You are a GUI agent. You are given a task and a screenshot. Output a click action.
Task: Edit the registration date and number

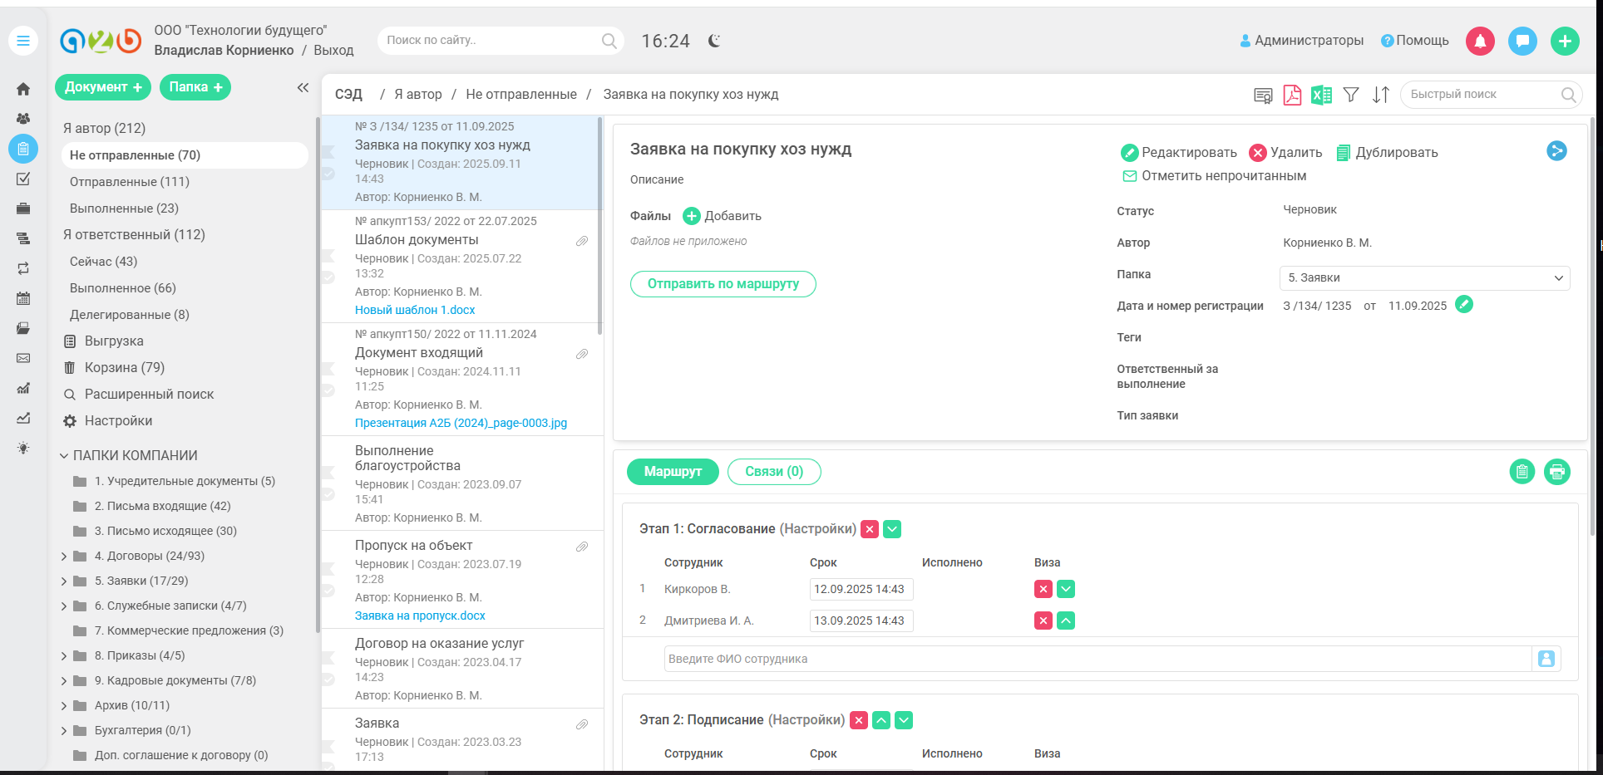1464,305
